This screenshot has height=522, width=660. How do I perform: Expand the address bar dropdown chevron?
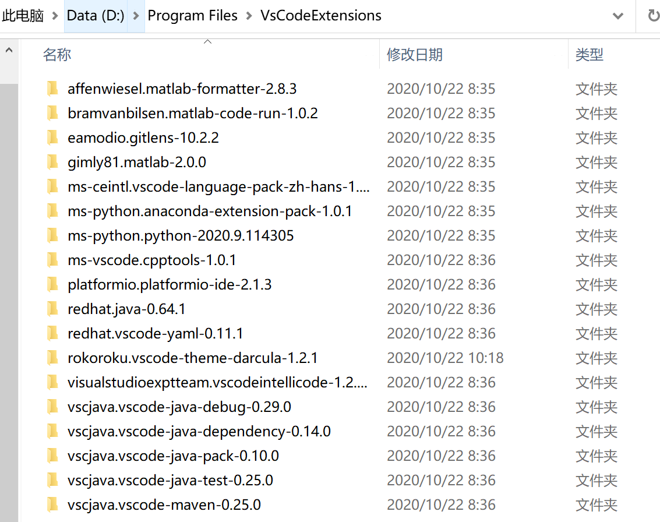618,16
